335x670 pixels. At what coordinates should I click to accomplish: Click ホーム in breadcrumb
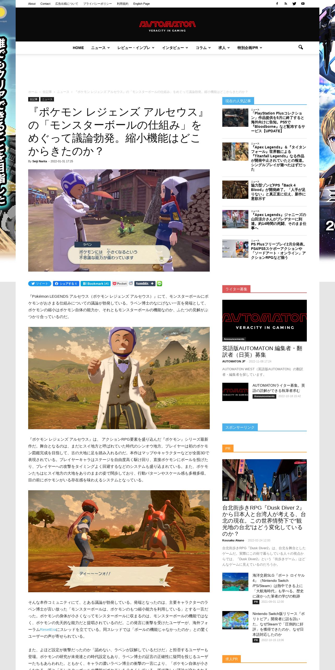33,92
